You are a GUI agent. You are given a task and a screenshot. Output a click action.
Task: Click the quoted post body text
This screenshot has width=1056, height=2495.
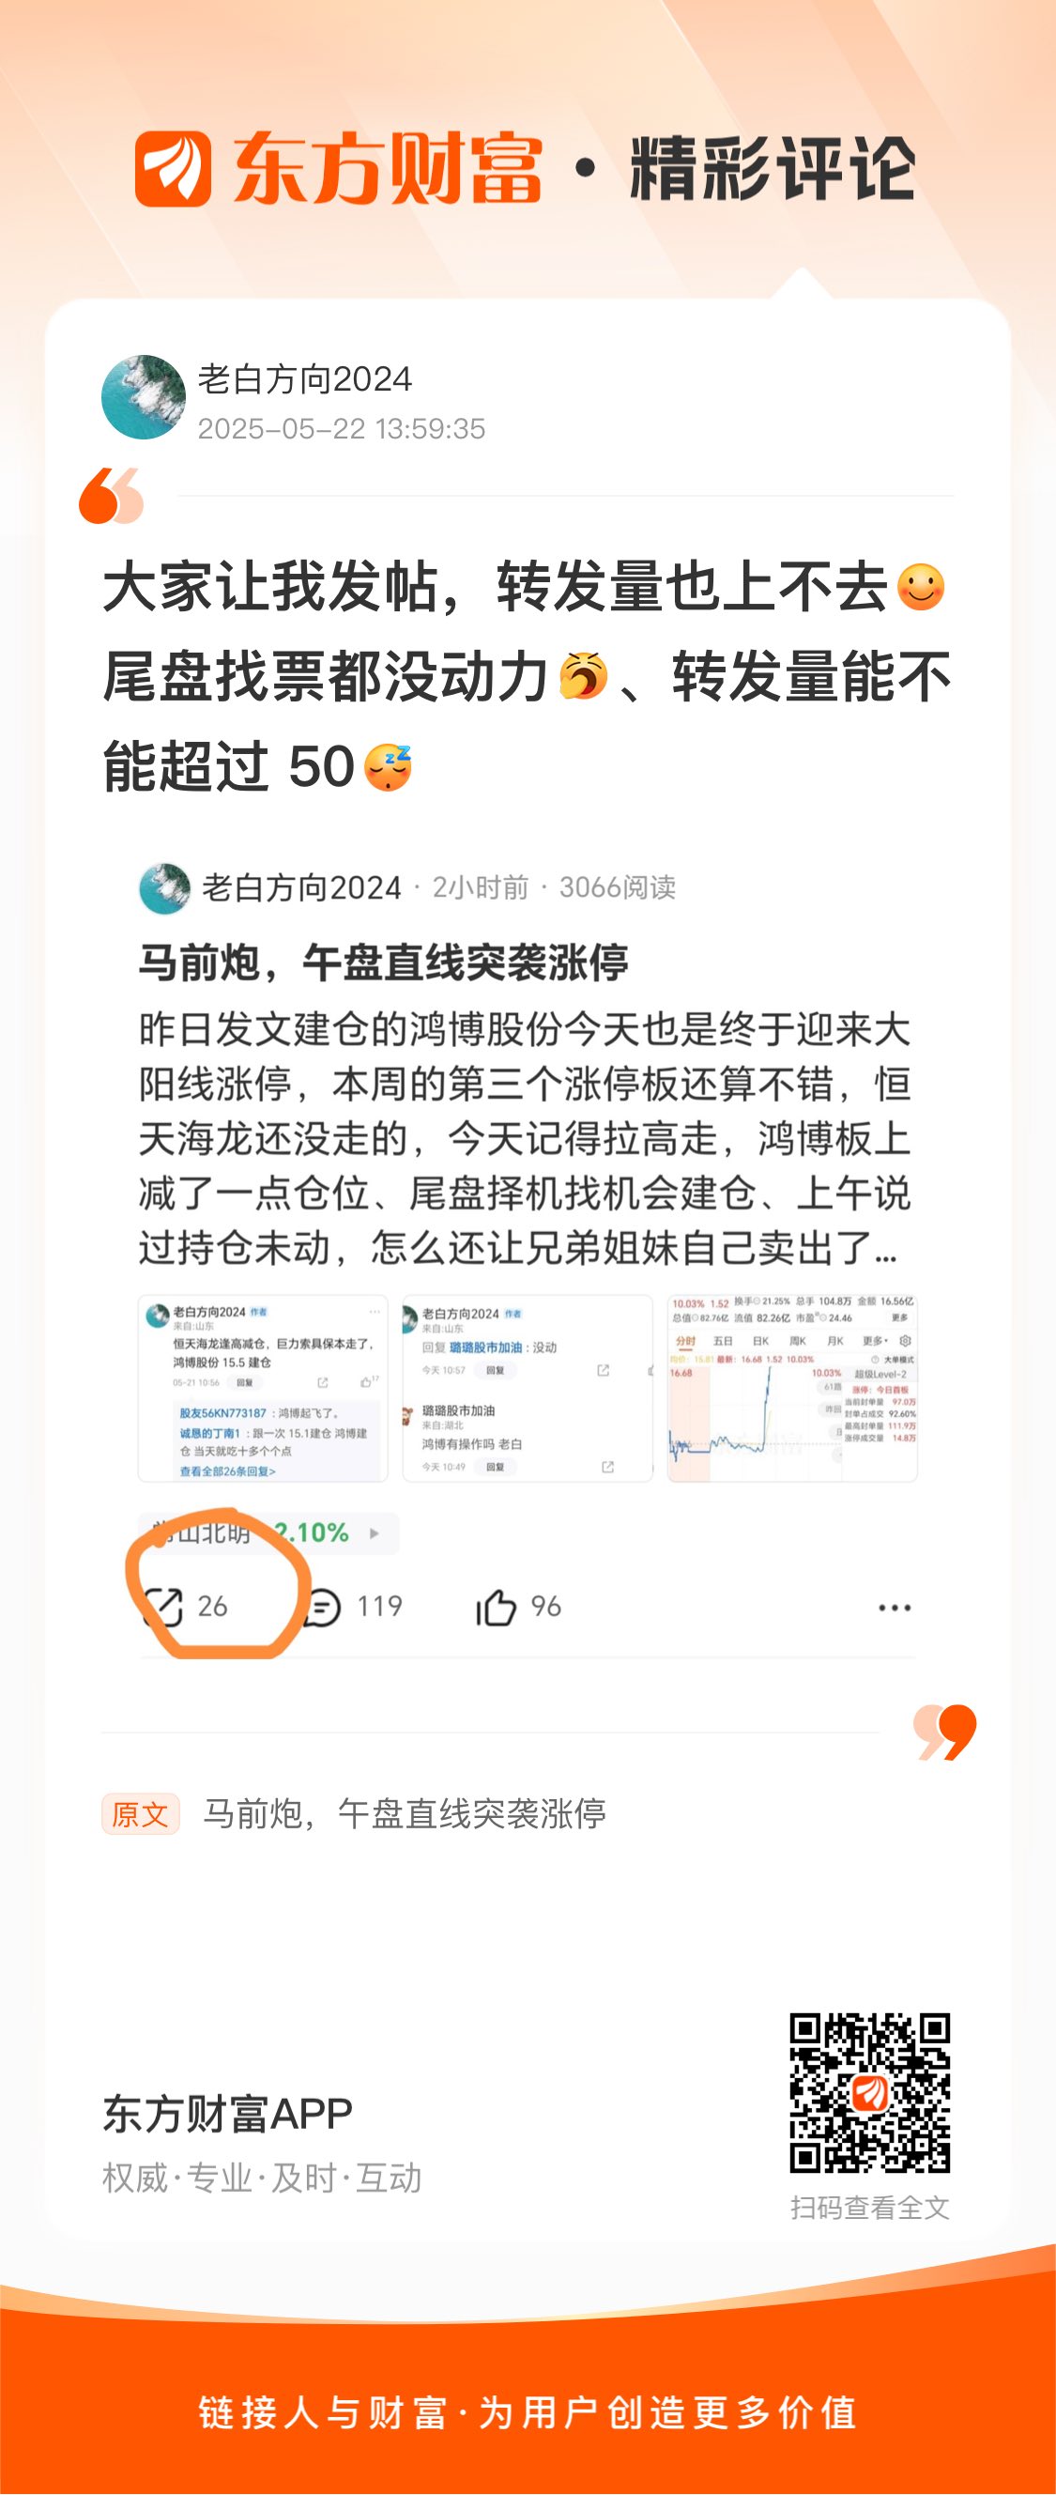525,1139
